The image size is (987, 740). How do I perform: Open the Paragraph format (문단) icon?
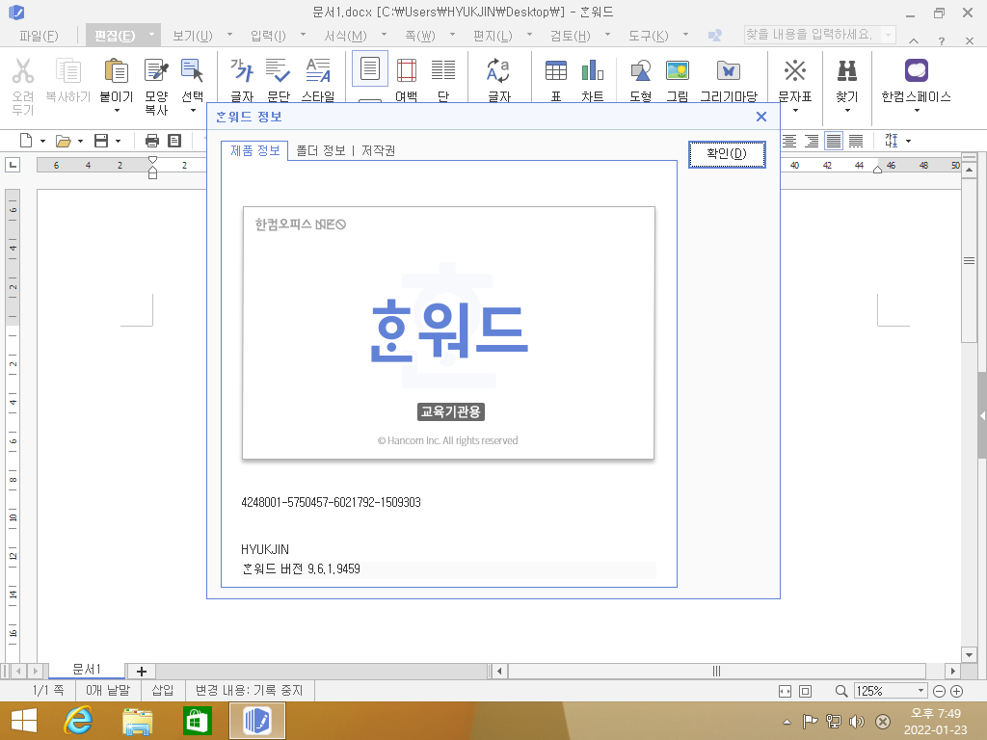point(278,70)
